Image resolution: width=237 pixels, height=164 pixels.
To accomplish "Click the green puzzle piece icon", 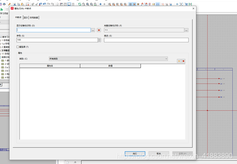I will 2,9.
